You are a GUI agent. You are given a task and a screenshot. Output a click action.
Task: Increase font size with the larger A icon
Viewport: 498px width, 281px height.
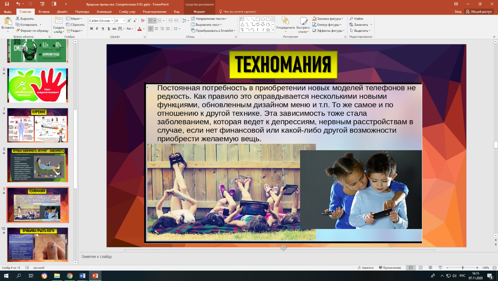point(130,21)
